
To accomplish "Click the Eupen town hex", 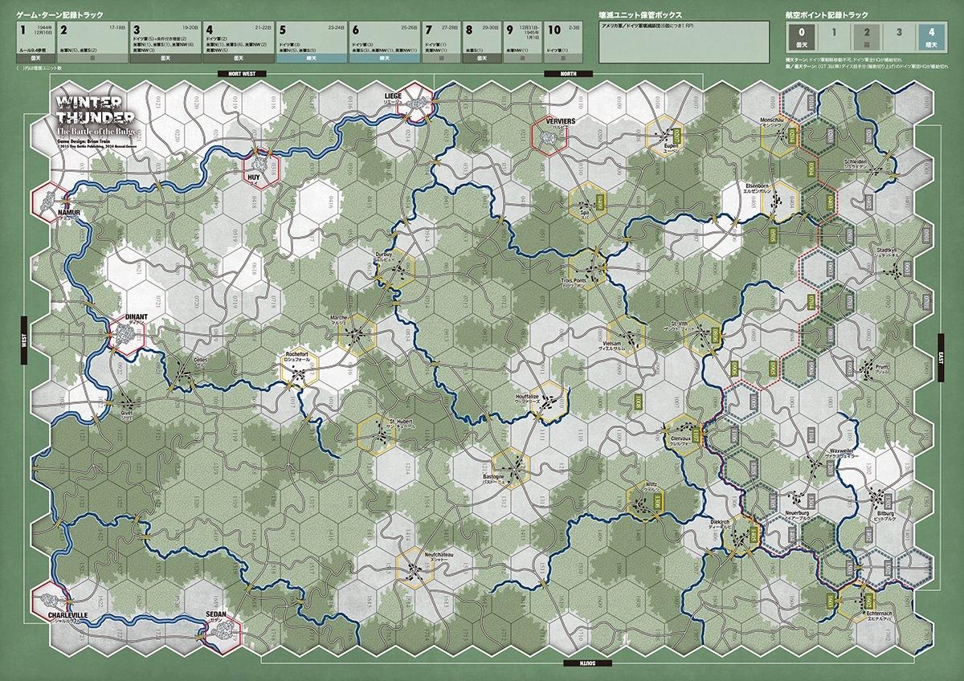I will pos(666,137).
